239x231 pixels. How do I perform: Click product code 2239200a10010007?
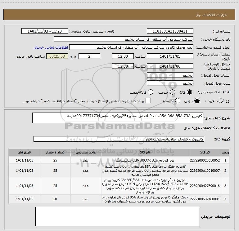(205, 171)
